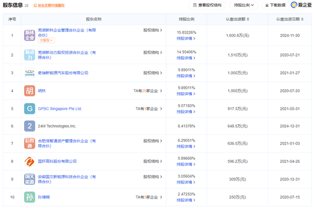The height and width of the screenshot is (208, 314).
Task: Open the 持股比例 dropdown filter
Action: 244,5
